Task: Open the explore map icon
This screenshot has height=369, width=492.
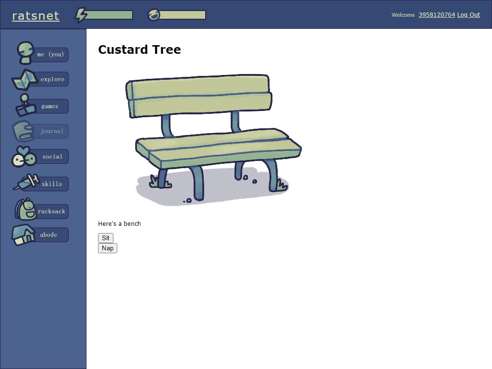Action: [x=25, y=80]
